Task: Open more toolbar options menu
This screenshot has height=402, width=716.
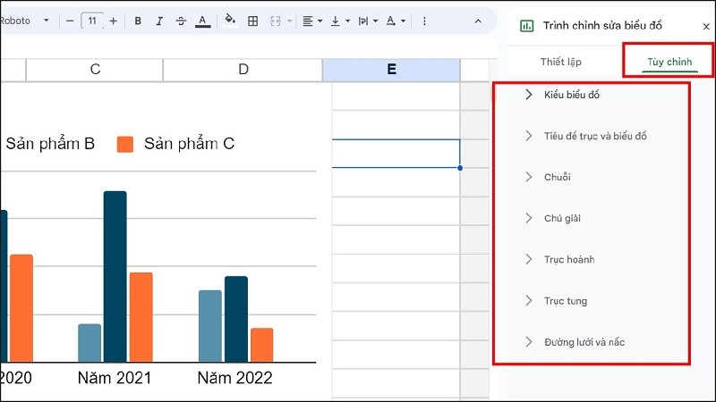Action: tap(424, 21)
